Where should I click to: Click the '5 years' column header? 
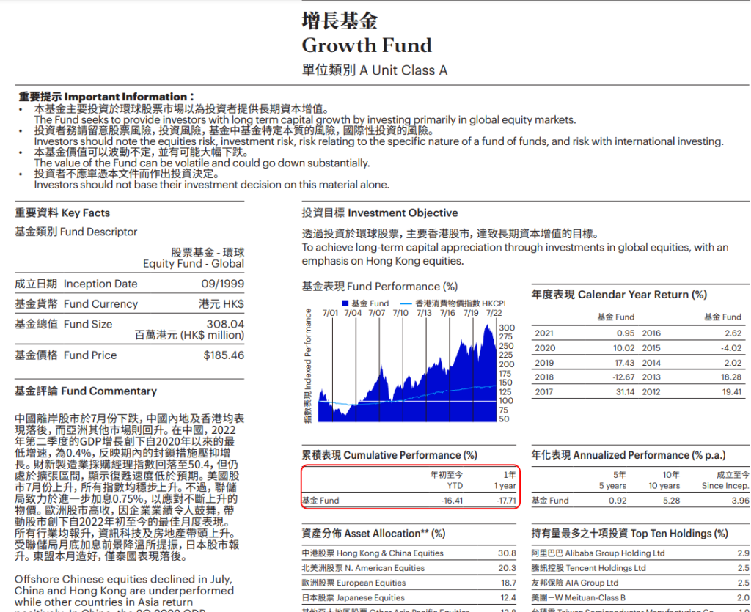coord(612,486)
